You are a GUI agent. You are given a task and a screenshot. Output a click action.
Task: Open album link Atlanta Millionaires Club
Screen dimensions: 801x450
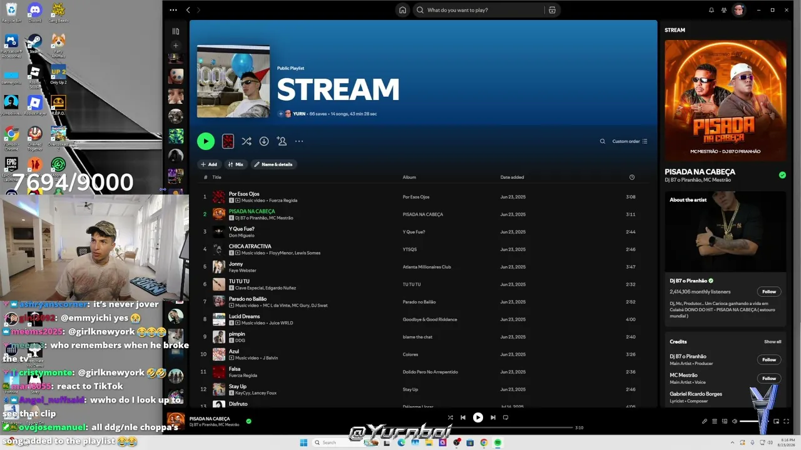(427, 267)
